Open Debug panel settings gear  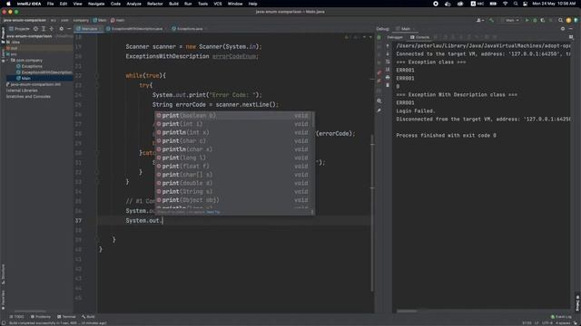pyautogui.click(x=563, y=28)
